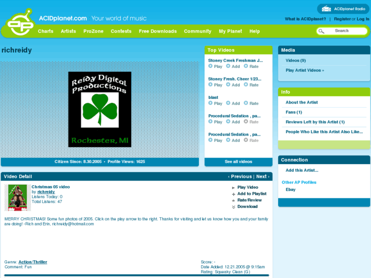Open the Charts menu
The width and height of the screenshot is (371, 278).
click(45, 31)
